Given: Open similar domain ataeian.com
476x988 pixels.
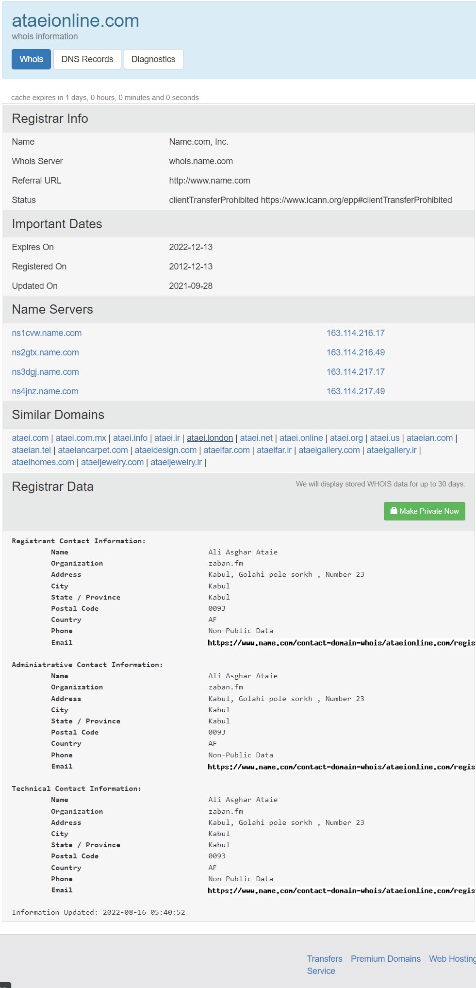Looking at the screenshot, I should point(429,438).
